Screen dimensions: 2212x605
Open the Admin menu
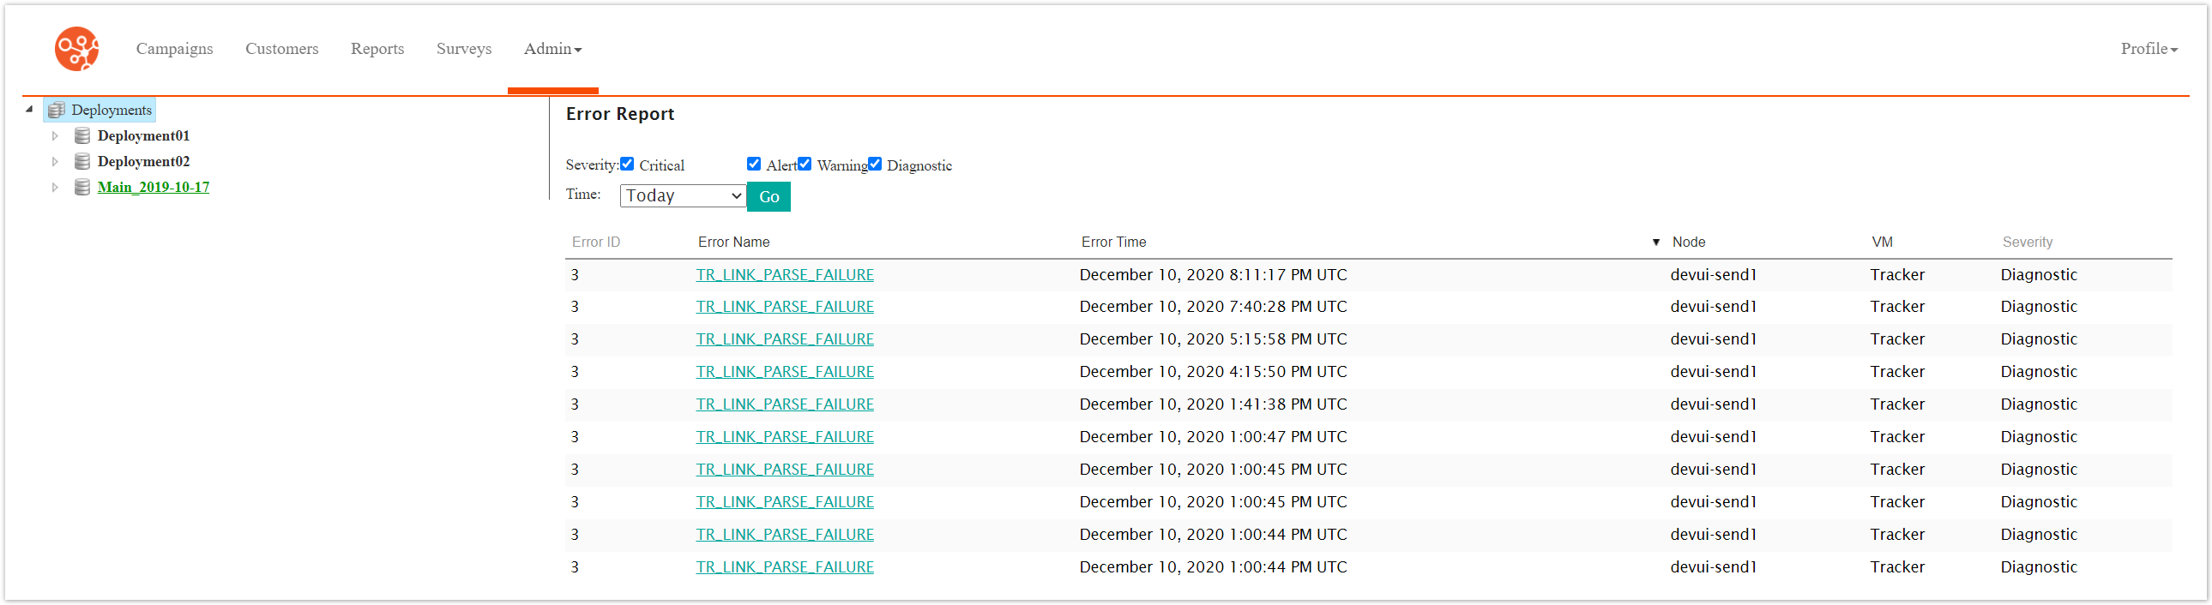pos(552,49)
